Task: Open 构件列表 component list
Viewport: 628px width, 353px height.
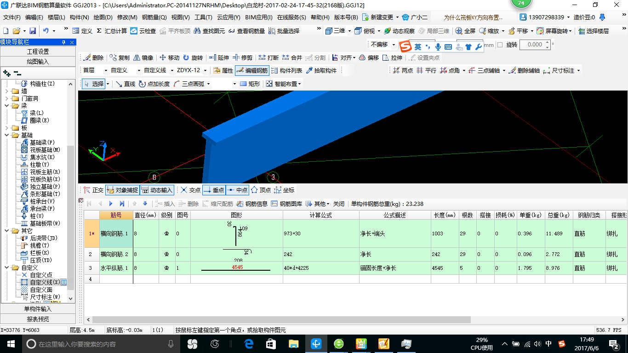Action: [x=286, y=70]
